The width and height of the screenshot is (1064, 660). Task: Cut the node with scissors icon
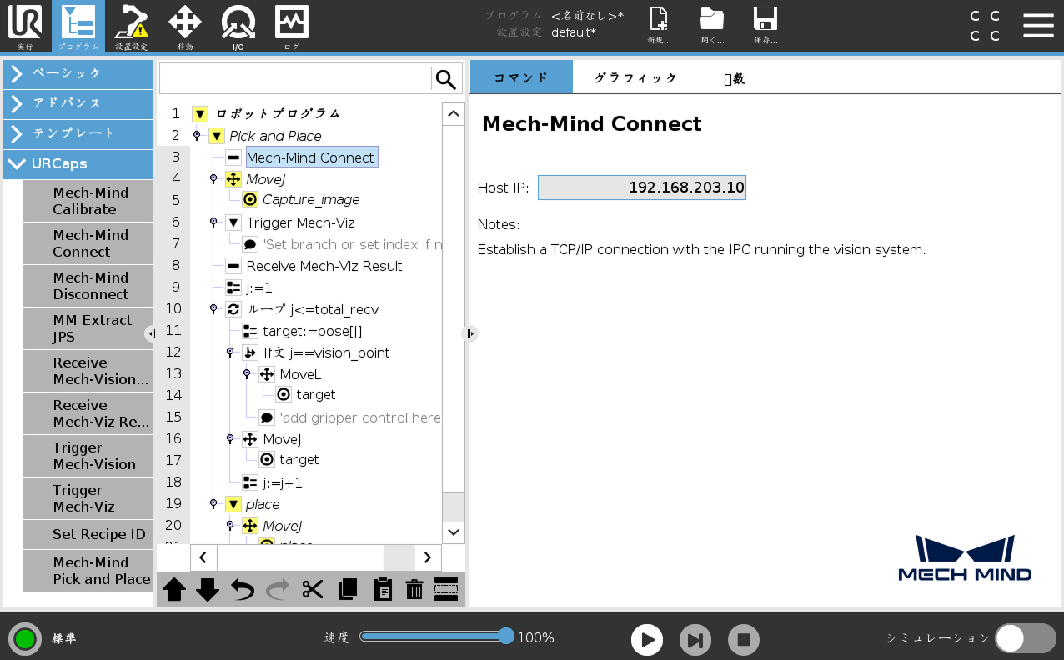[313, 590]
